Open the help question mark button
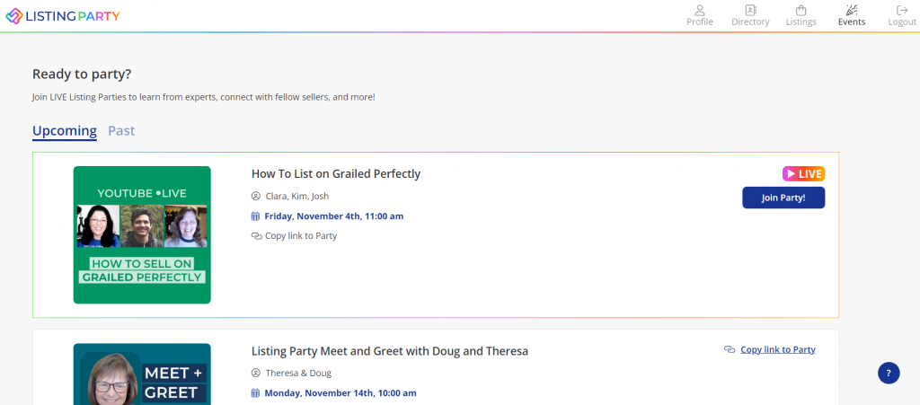 (889, 373)
